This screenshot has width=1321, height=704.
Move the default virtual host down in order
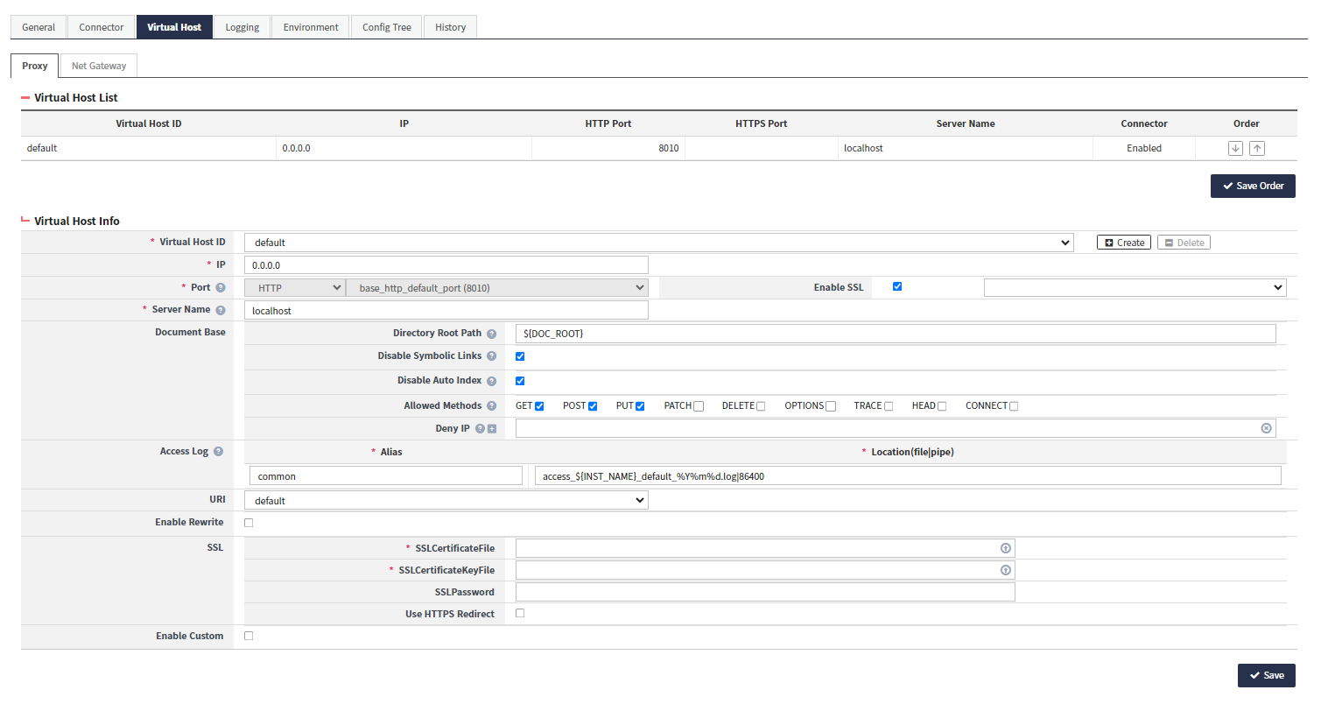click(1235, 148)
